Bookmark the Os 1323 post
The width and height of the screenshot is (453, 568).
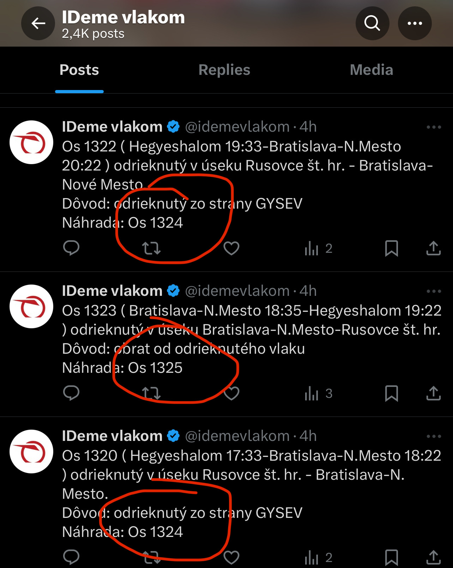tap(392, 393)
